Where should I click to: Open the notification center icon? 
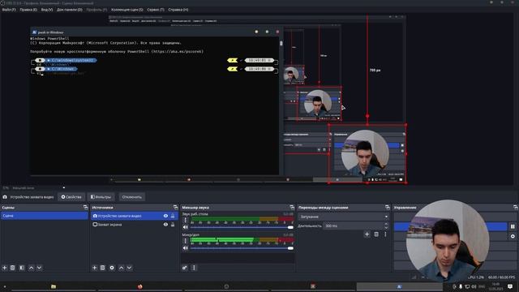pos(510,286)
